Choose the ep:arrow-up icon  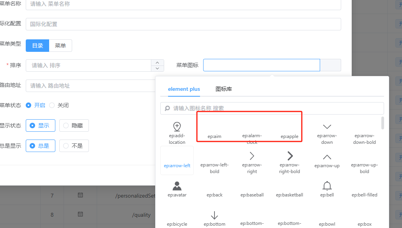point(327,161)
